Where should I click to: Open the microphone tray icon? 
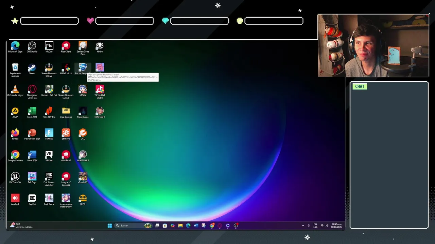click(x=309, y=226)
